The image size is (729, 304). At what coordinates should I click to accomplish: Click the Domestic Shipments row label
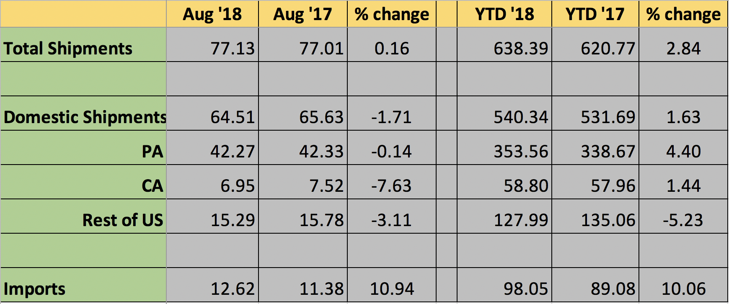click(85, 117)
